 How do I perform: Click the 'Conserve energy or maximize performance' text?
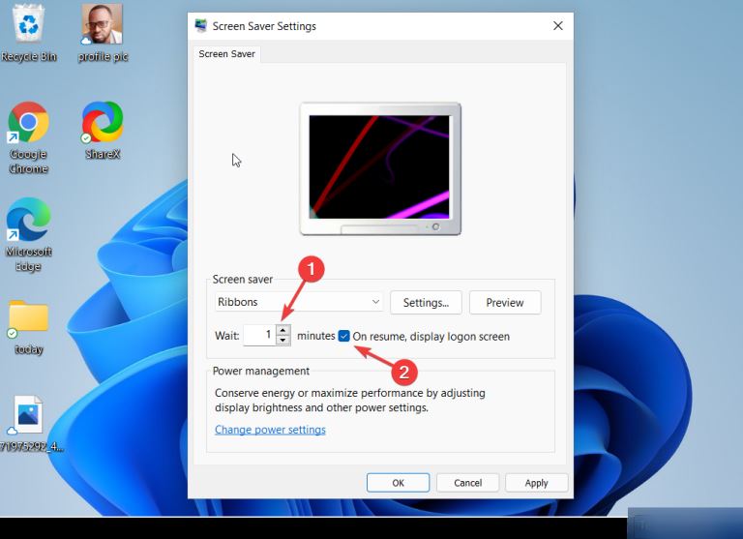click(x=349, y=400)
